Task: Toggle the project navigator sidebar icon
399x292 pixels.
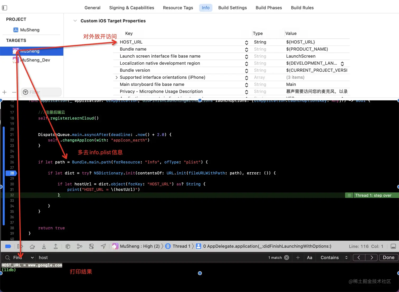Action: pos(4,8)
